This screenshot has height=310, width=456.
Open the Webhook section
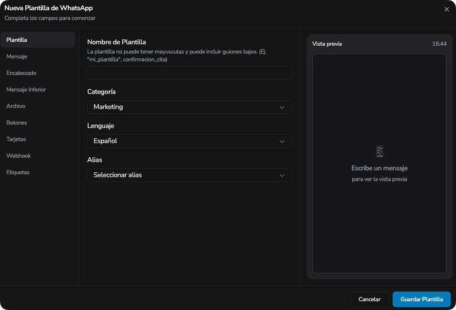click(38, 156)
